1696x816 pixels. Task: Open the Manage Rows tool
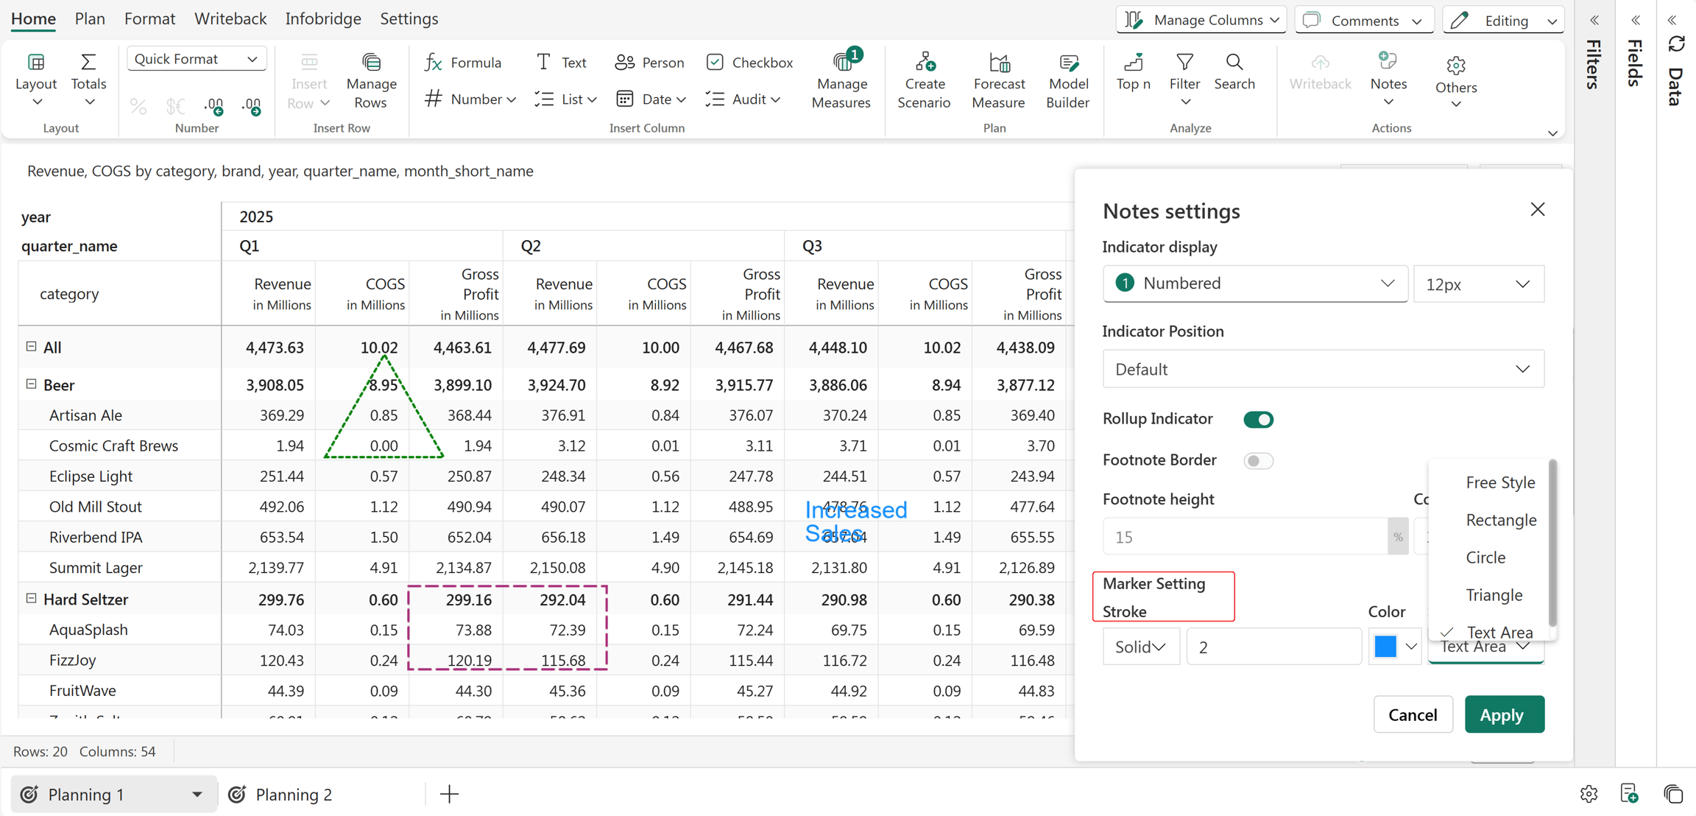pos(371,81)
